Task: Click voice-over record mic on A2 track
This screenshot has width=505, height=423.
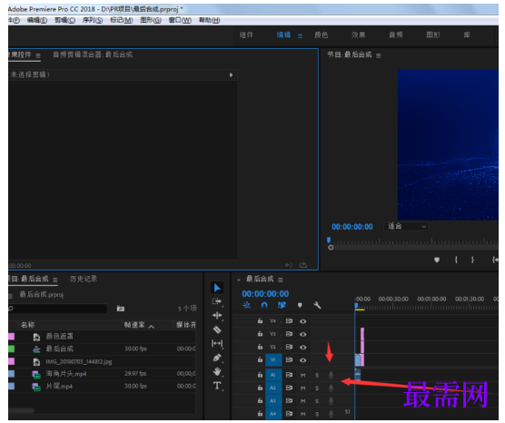Action: (331, 388)
